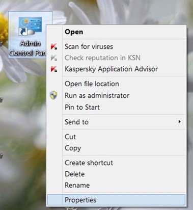This screenshot has height=210, width=193.
Task: Click Create shortcut
Action: pos(116,163)
